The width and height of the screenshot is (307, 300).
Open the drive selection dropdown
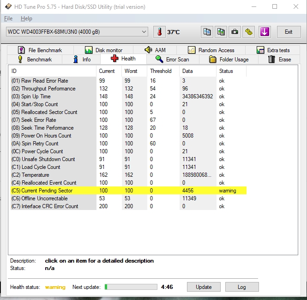[x=77, y=32]
